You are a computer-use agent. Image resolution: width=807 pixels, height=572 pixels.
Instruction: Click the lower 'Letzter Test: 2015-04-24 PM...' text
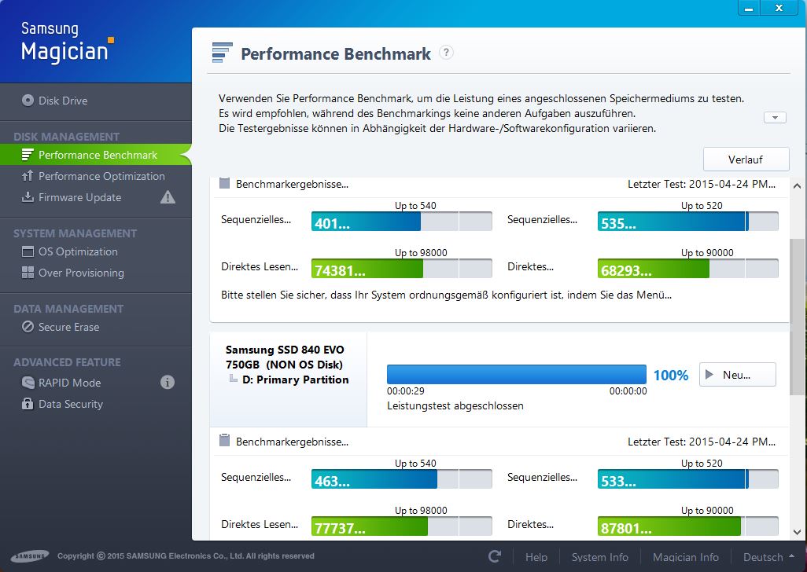702,442
